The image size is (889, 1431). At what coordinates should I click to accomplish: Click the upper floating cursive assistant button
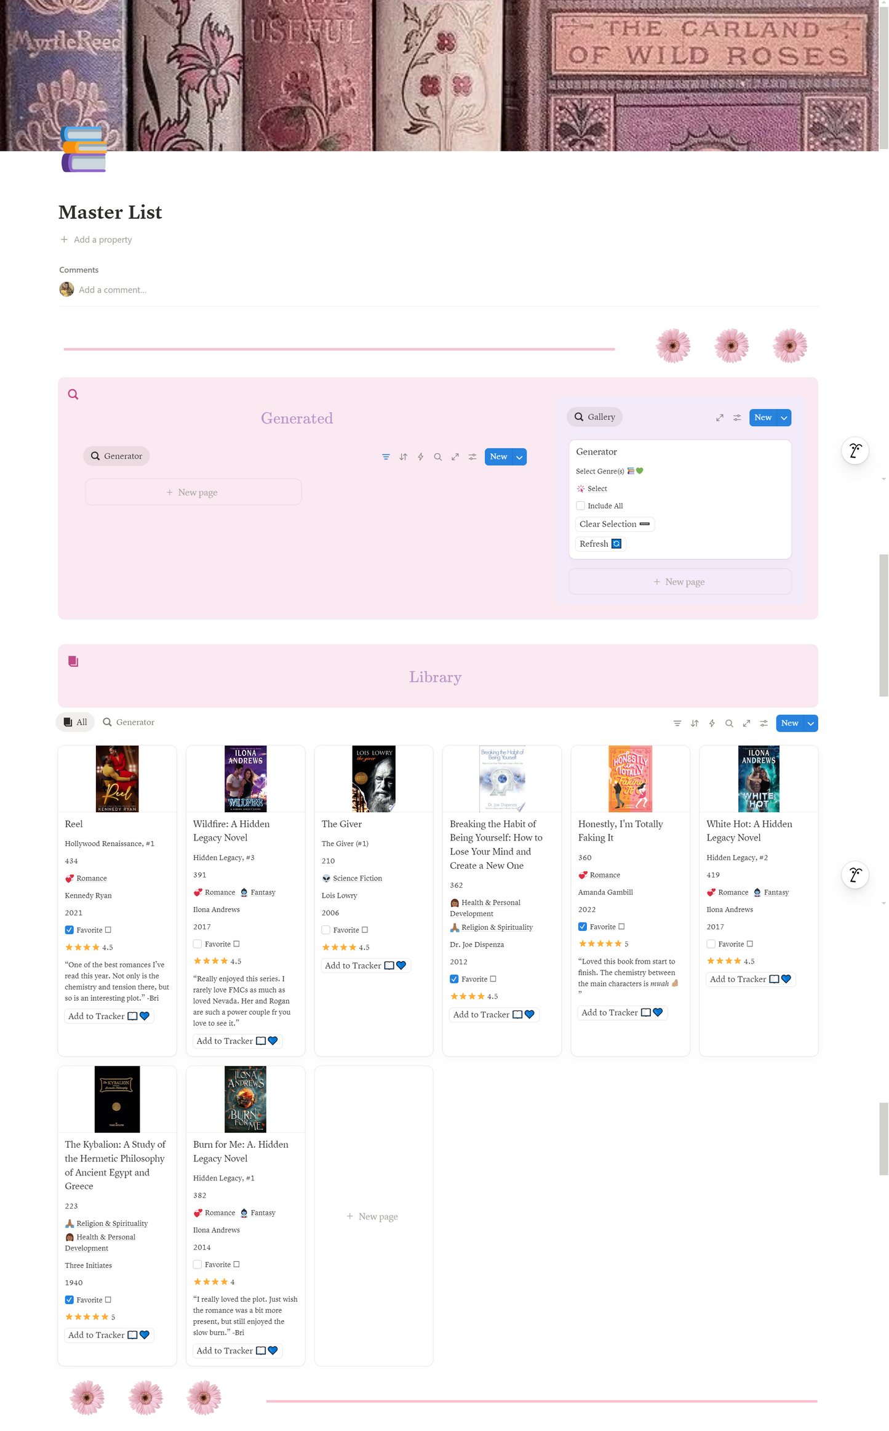[x=855, y=451]
